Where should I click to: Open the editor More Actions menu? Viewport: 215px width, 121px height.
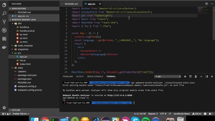[x=212, y=4]
